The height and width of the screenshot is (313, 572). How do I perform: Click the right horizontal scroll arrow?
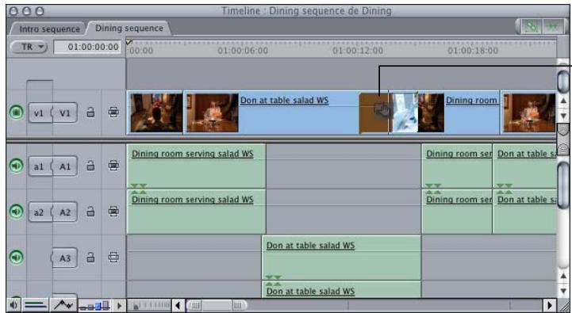pos(549,305)
